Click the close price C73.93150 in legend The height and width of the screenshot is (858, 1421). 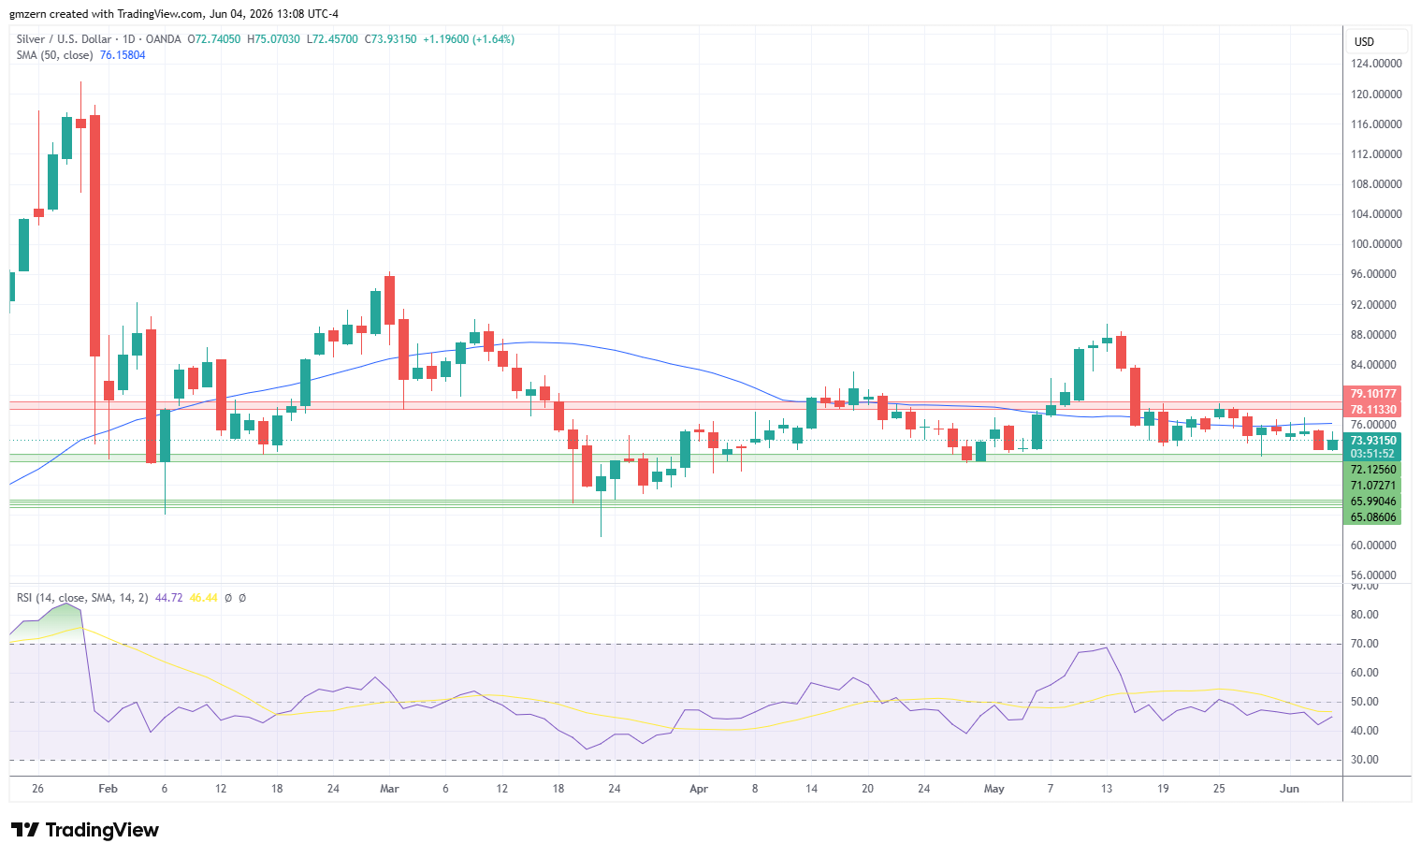[391, 39]
